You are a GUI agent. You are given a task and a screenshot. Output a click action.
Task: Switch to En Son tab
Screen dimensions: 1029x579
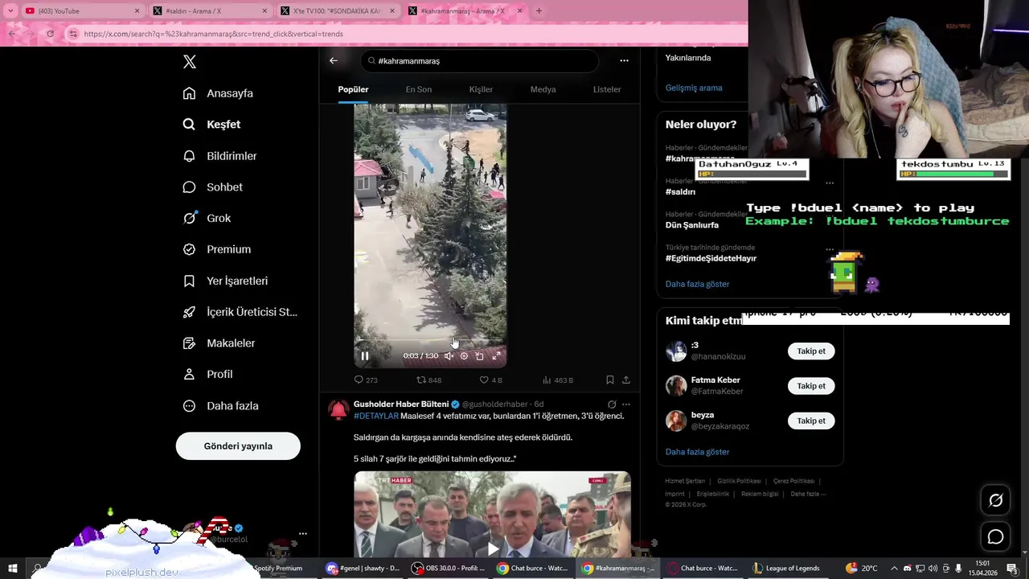tap(418, 89)
